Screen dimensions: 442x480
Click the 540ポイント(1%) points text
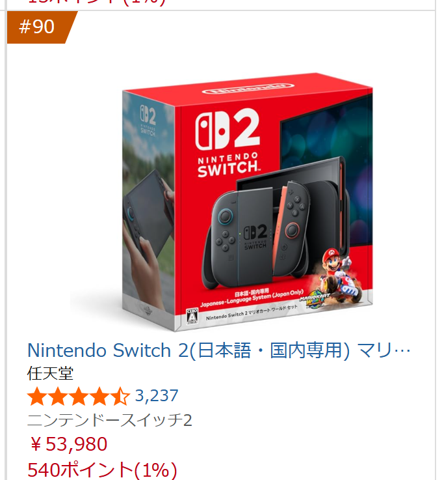(102, 470)
